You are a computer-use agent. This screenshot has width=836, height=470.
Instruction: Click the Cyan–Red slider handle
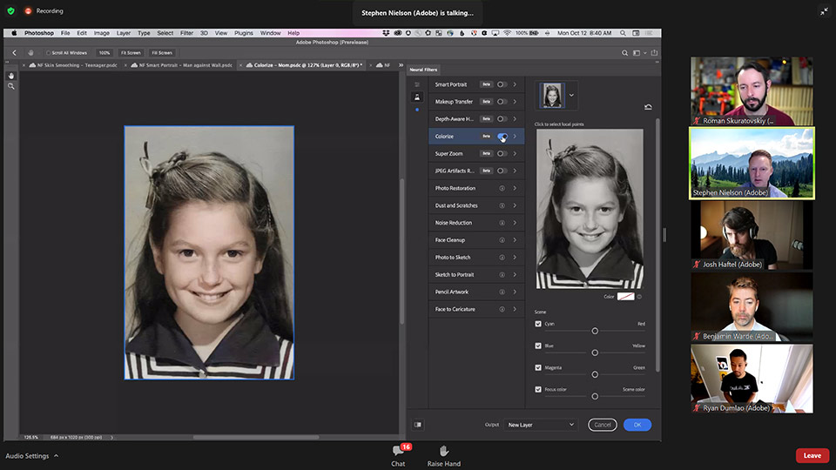click(x=595, y=331)
